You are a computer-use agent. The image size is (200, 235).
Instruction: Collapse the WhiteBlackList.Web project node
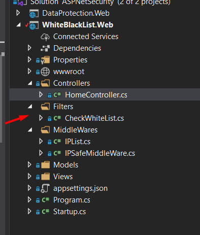[x=18, y=25]
